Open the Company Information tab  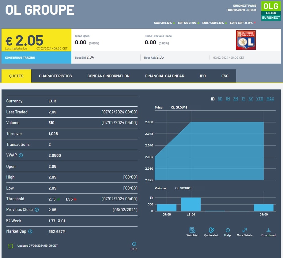point(108,76)
